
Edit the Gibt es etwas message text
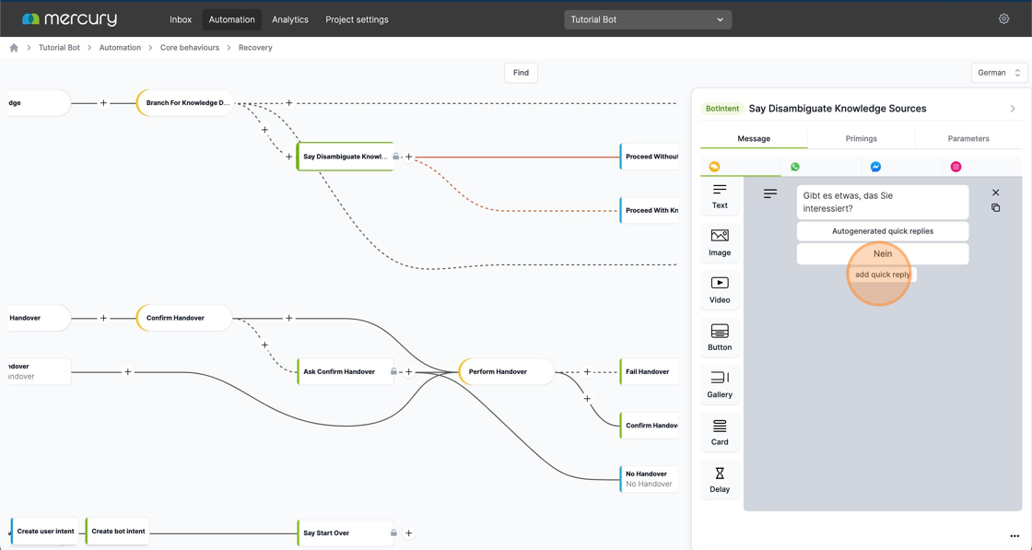coord(883,202)
